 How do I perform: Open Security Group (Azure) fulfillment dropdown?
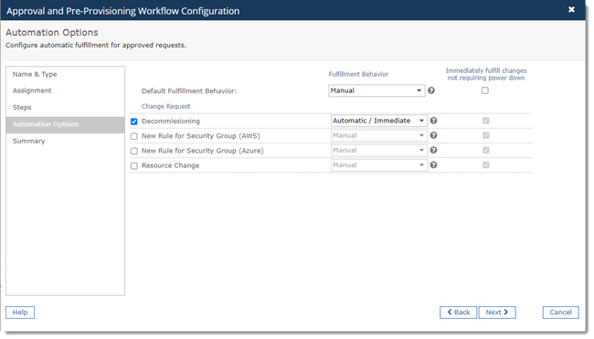(x=379, y=150)
